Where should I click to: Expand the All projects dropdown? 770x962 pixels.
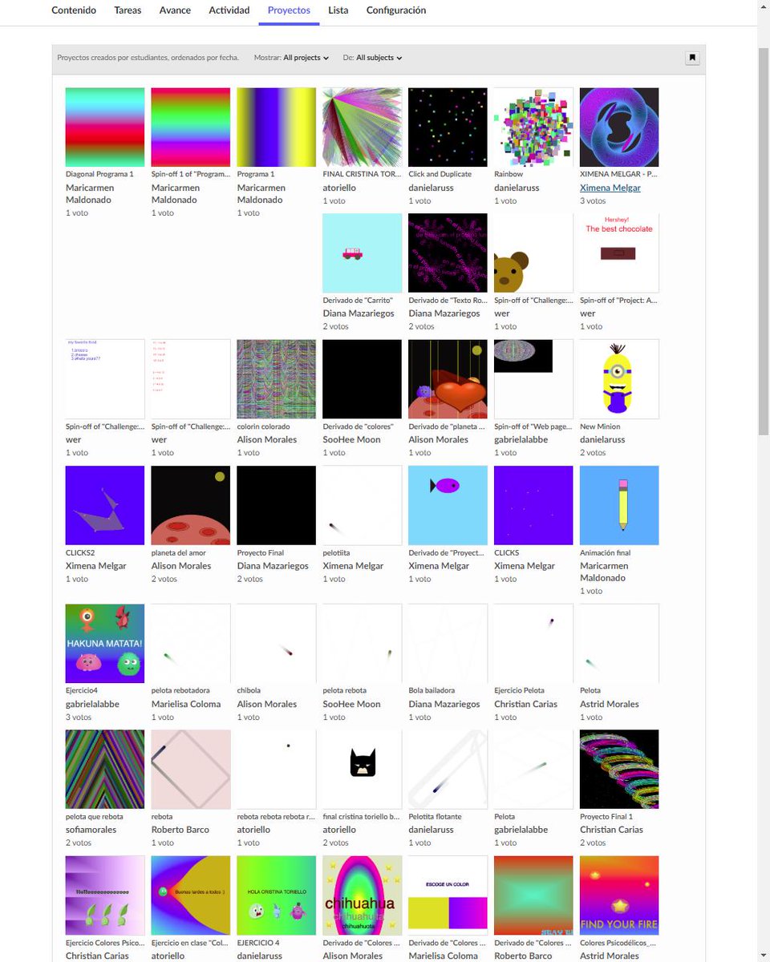pos(306,58)
